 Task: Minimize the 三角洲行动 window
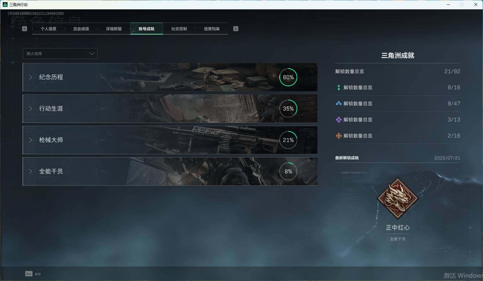pyautogui.click(x=448, y=5)
